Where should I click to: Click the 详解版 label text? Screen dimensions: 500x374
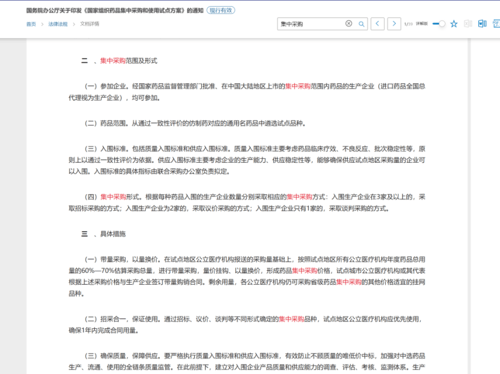point(421,24)
